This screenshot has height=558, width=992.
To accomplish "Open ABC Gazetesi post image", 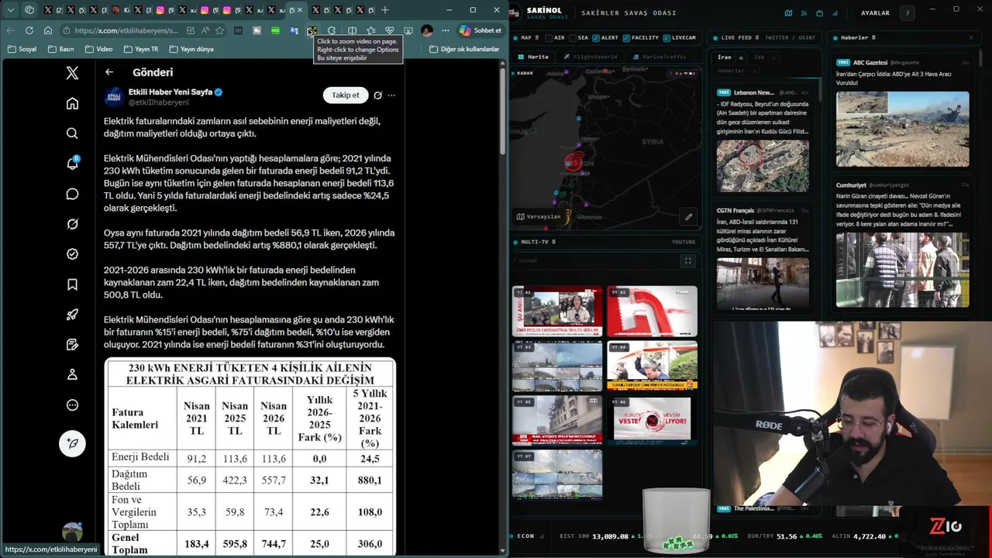I will (902, 129).
